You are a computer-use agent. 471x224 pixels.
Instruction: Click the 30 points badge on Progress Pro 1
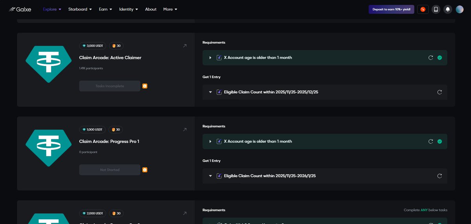click(115, 129)
